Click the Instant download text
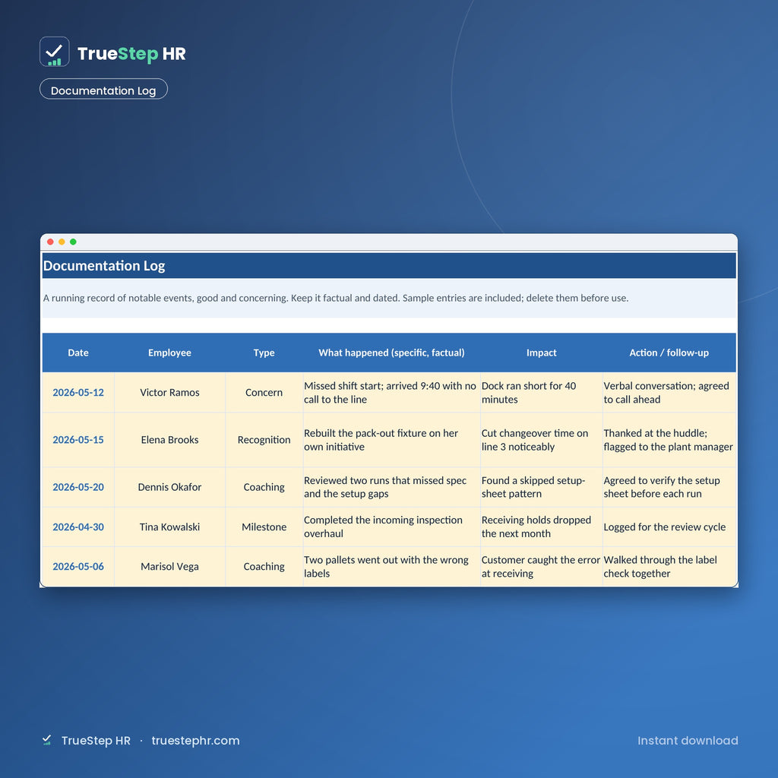Viewport: 778px width, 778px height. point(688,740)
